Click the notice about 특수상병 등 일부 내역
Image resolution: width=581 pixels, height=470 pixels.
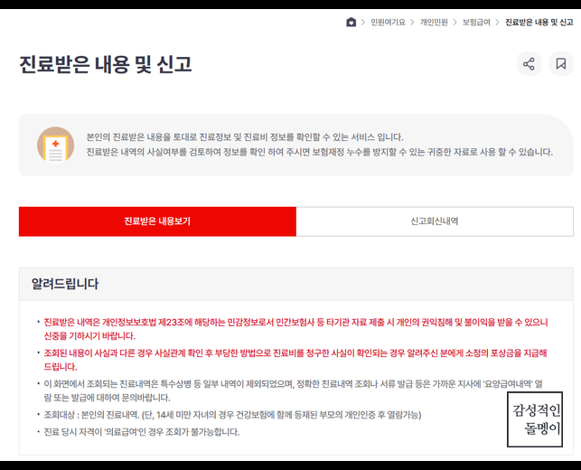[294, 390]
